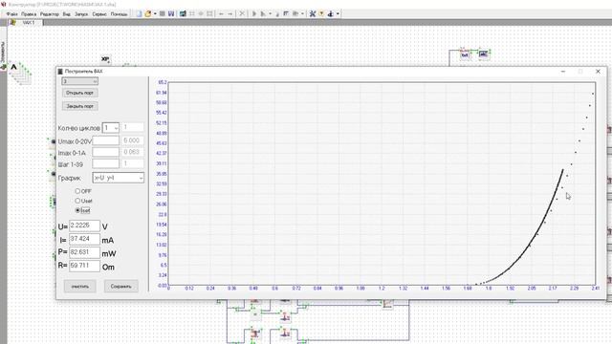Click the I= current value field
The image size is (612, 344).
(84, 239)
